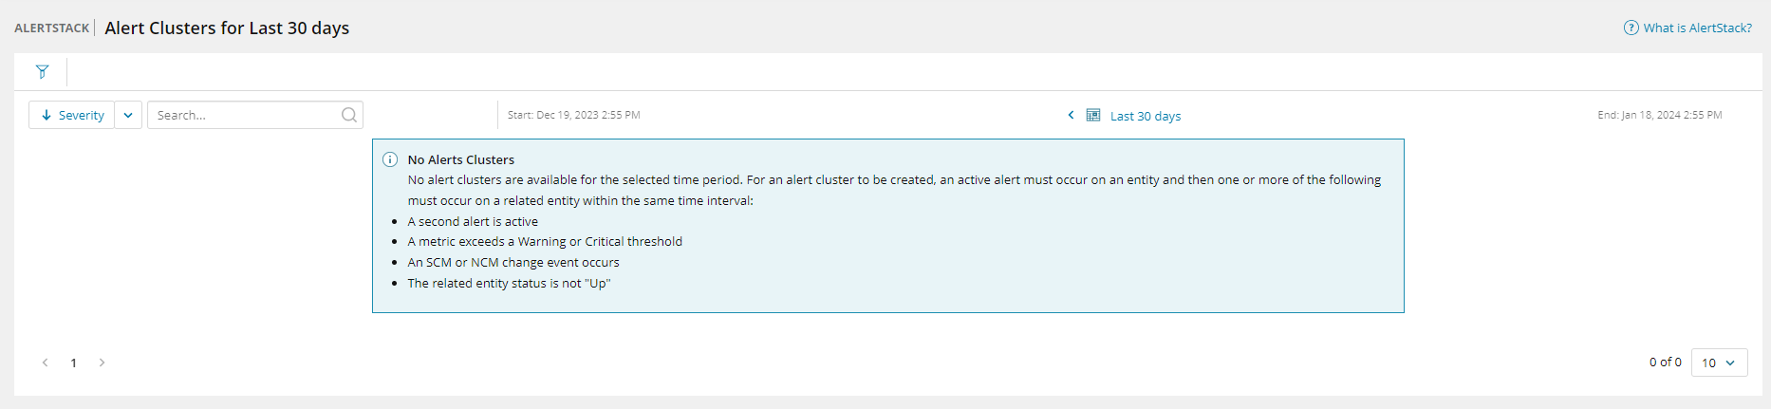Open the page size dropdown showing 10
1771x409 pixels.
(x=1719, y=363)
